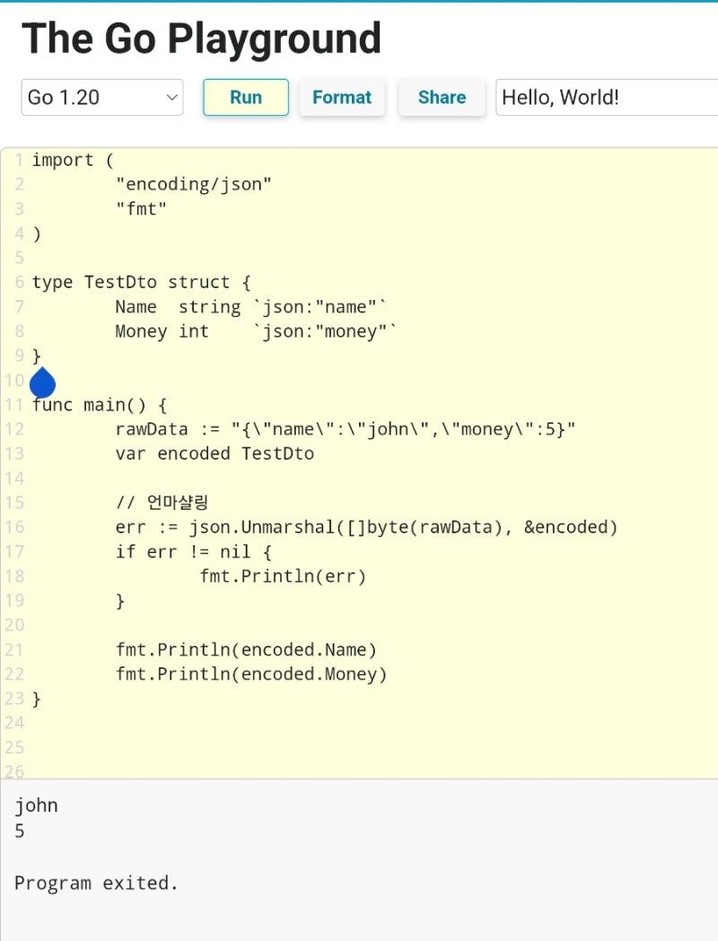The image size is (718, 941).
Task: Click the Korean comment line 언마샬링
Action: [x=162, y=502]
